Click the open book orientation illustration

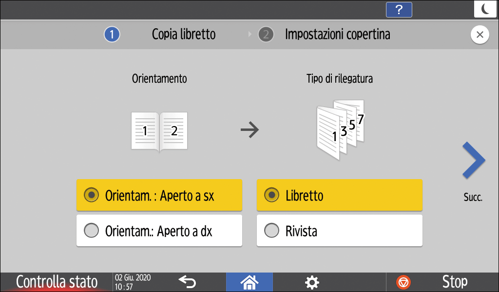[159, 130]
